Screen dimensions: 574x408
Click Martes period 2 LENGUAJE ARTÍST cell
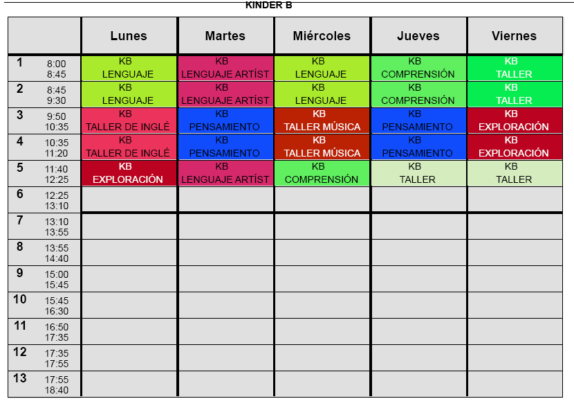pyautogui.click(x=225, y=94)
